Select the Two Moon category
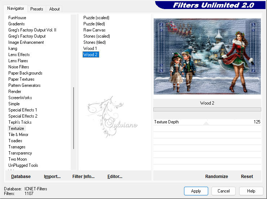Viewport: 267px width, 199px height. (x=18, y=159)
